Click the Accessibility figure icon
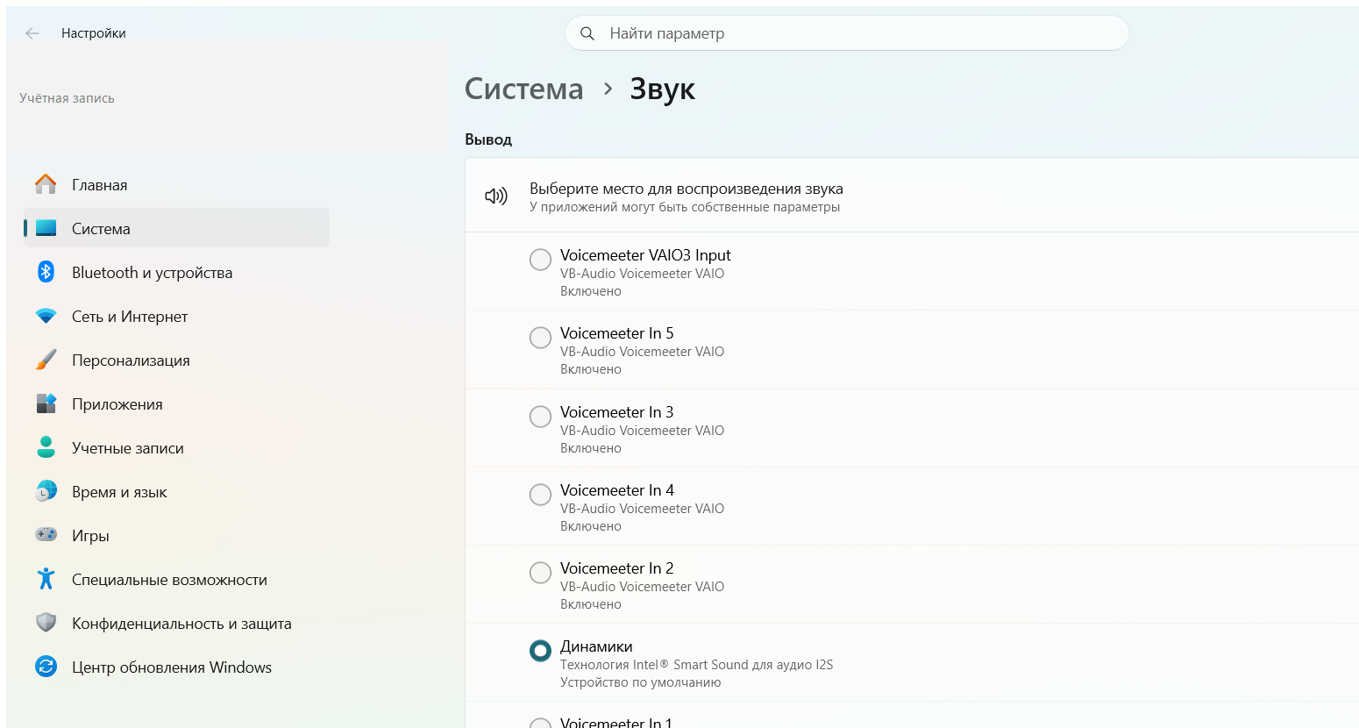 (x=46, y=579)
